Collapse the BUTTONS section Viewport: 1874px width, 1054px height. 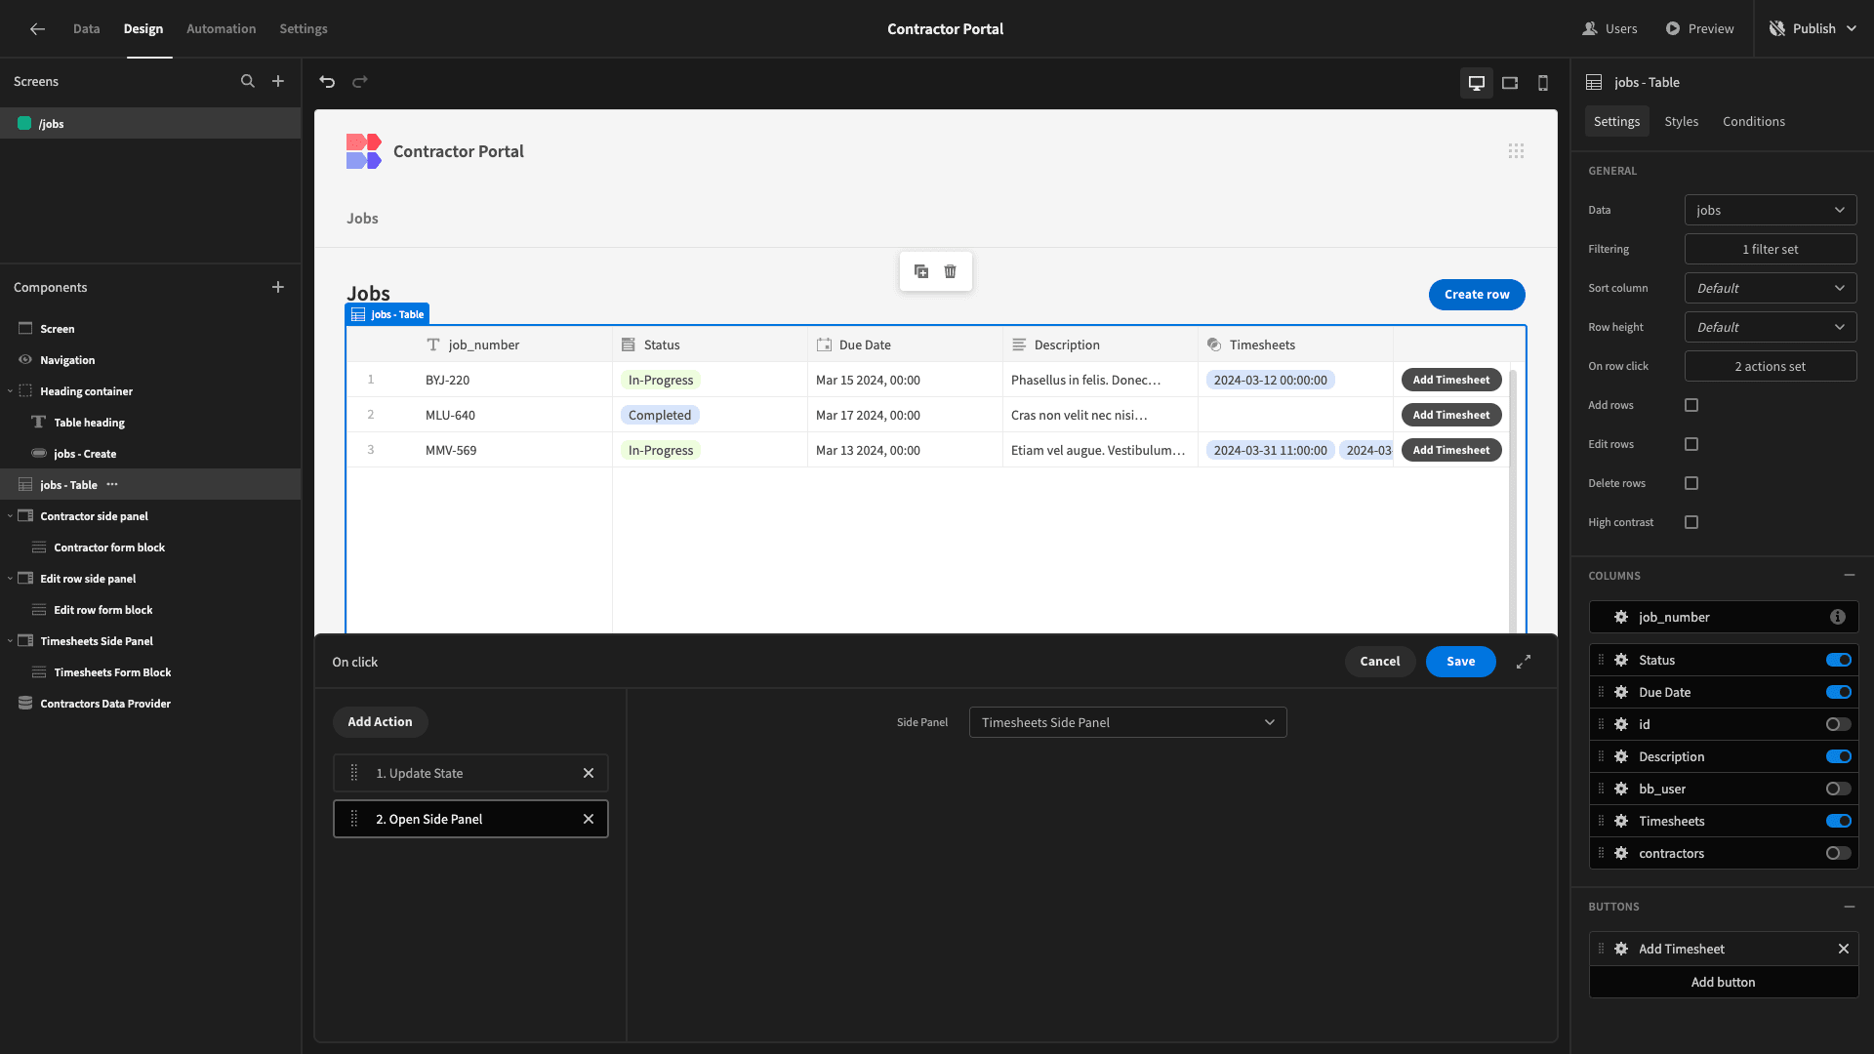tap(1850, 907)
